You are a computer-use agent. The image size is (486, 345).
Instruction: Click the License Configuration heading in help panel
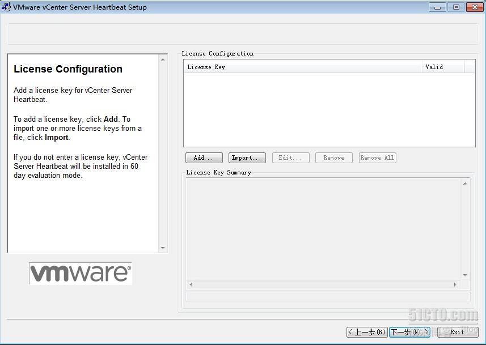[x=68, y=69]
